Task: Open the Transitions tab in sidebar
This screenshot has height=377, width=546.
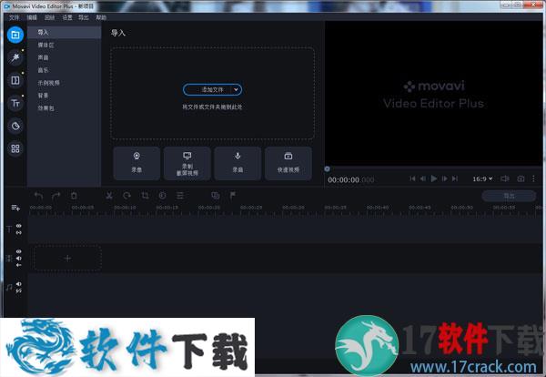Action: click(x=15, y=80)
